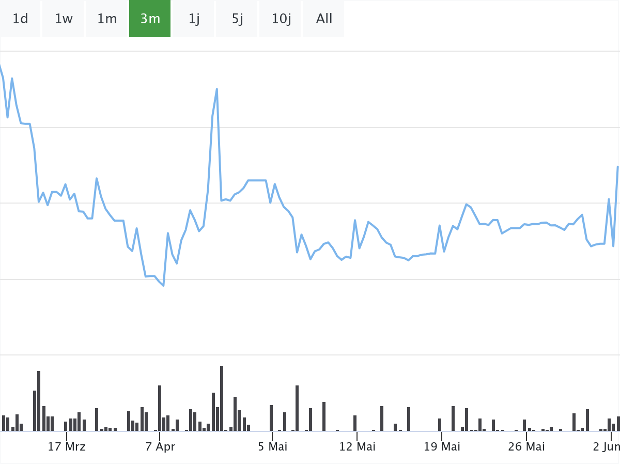Select the 5 Mai date marker
Image resolution: width=620 pixels, height=465 pixels.
pos(272,446)
